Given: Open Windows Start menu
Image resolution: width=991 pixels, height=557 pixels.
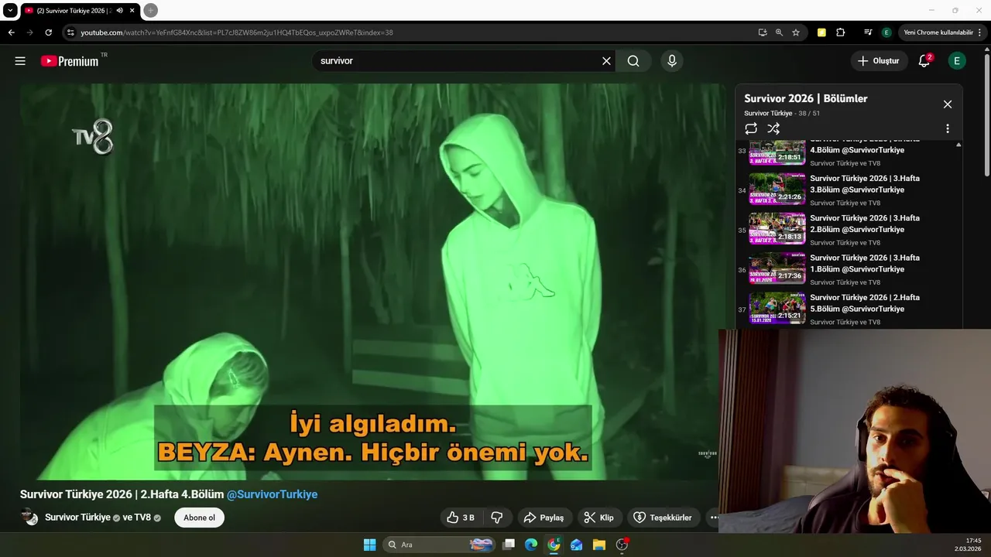Looking at the screenshot, I should [x=369, y=545].
